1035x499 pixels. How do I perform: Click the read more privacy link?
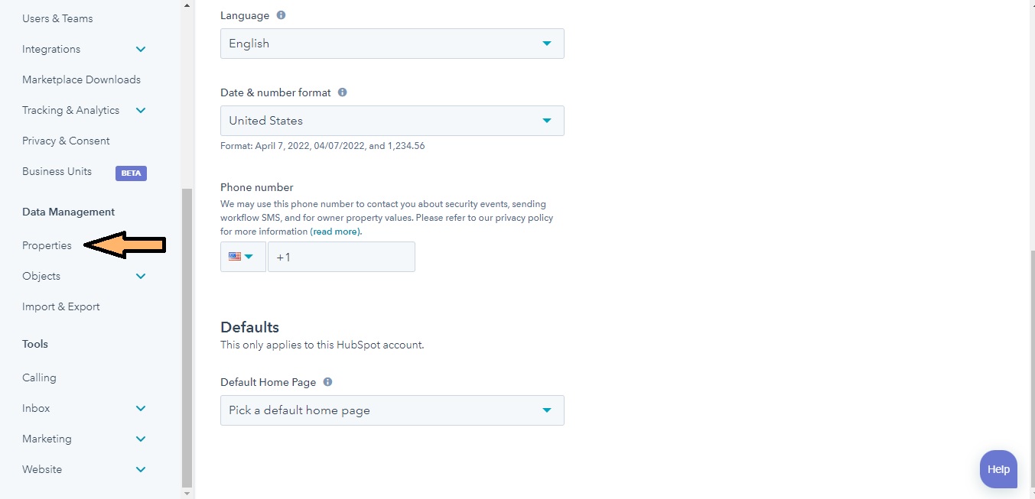coord(335,231)
